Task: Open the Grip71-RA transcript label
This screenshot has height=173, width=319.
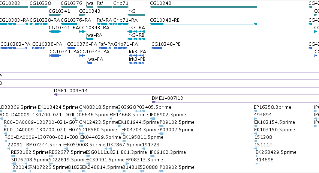Action: tap(125, 20)
